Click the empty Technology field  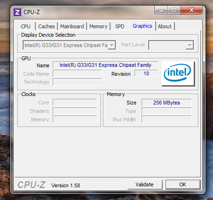(77, 82)
